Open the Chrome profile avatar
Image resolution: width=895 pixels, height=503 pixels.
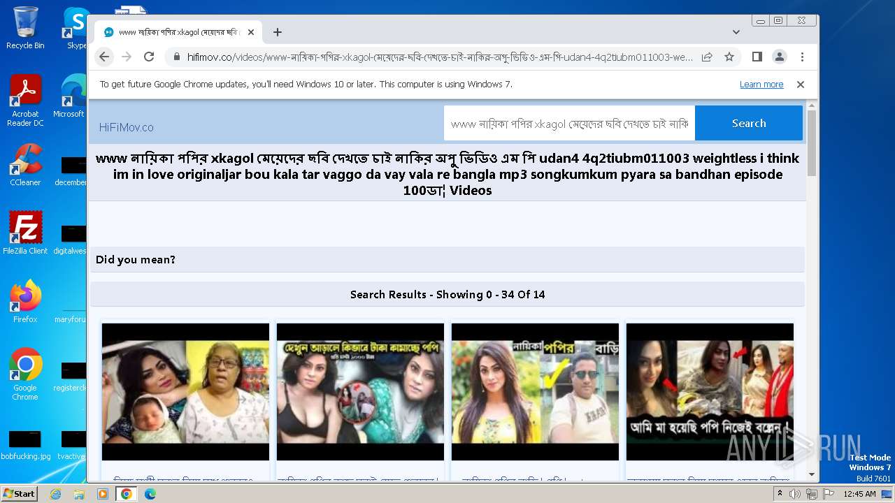point(780,57)
